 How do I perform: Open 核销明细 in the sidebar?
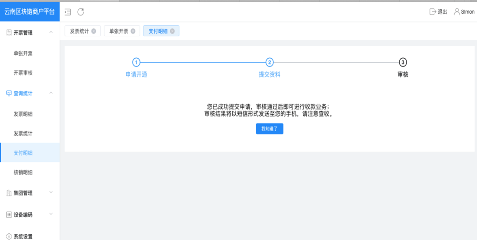coord(23,172)
